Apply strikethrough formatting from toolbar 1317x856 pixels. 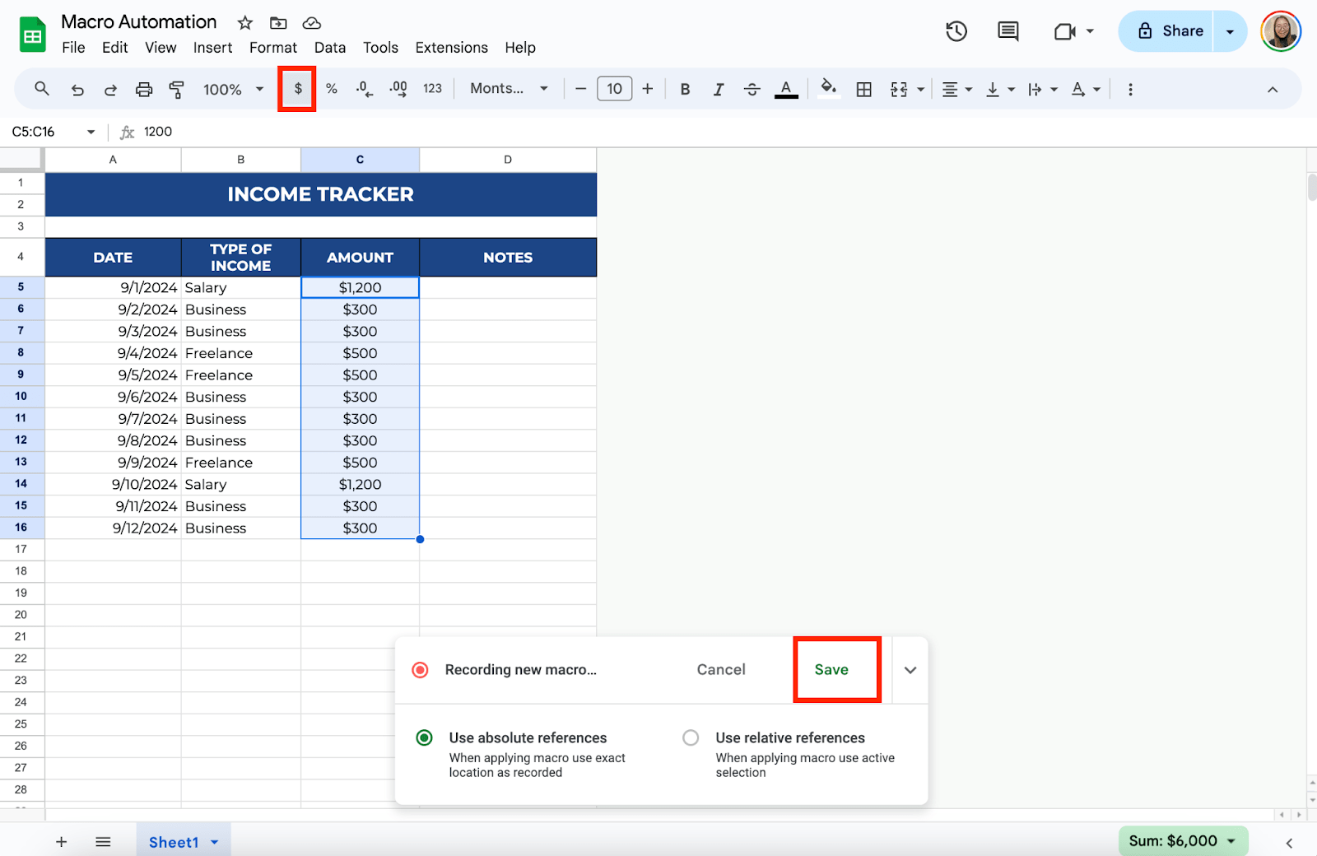click(752, 89)
